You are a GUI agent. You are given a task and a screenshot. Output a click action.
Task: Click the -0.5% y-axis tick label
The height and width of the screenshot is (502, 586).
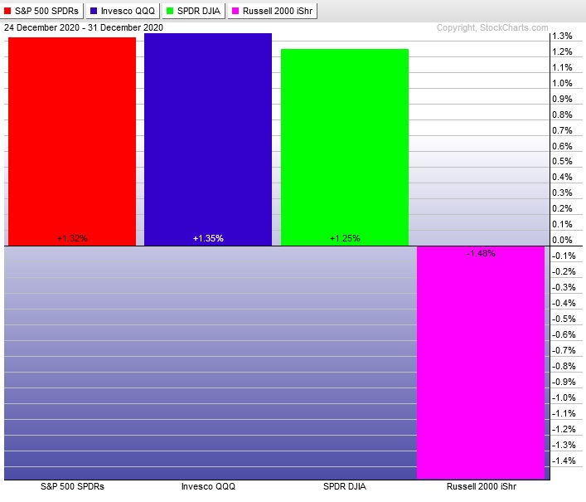564,319
